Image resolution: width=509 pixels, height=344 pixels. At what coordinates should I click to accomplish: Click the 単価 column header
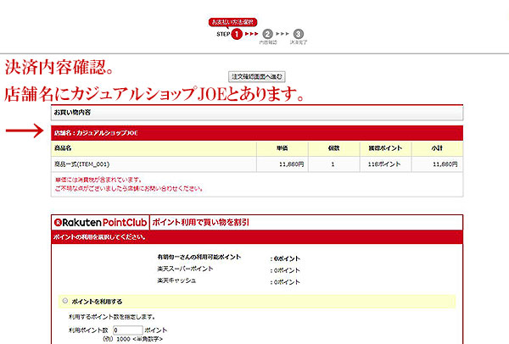click(282, 148)
